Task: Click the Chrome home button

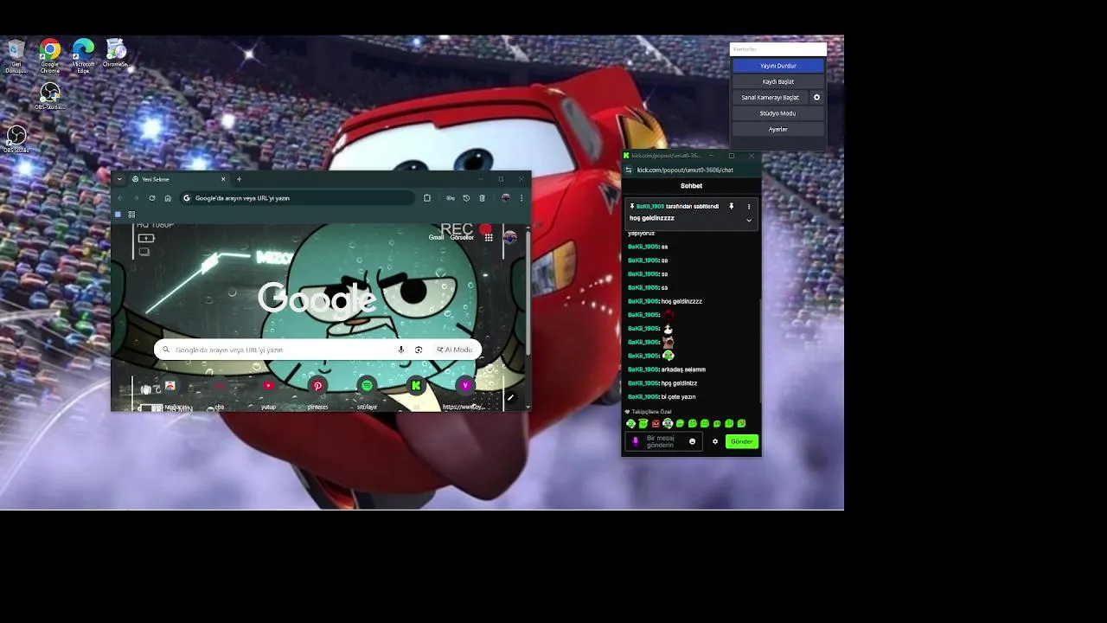Action: (x=168, y=198)
